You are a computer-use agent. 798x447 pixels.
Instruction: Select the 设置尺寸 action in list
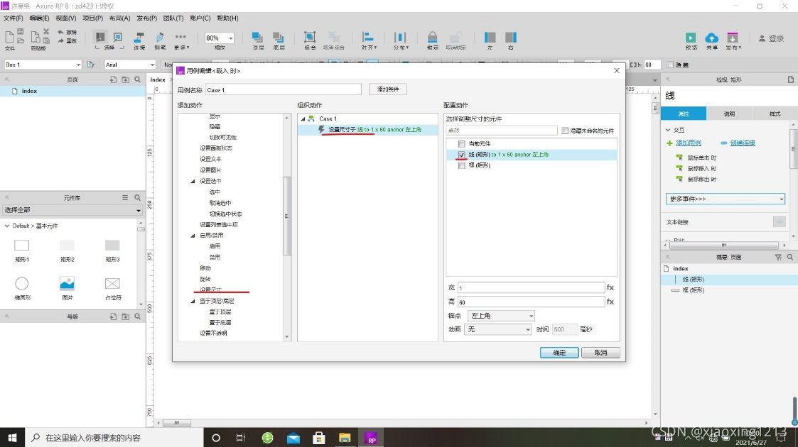211,289
